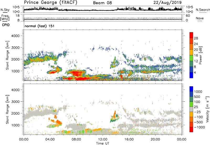Click the "500" value on velocity scale

pyautogui.click(x=197, y=97)
